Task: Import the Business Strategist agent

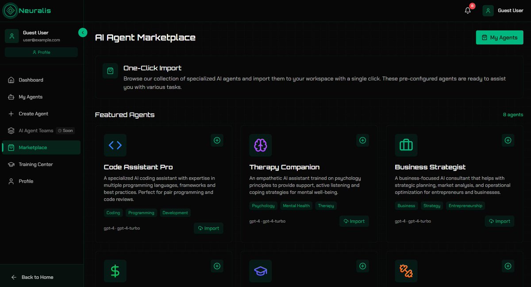Action: (x=499, y=221)
